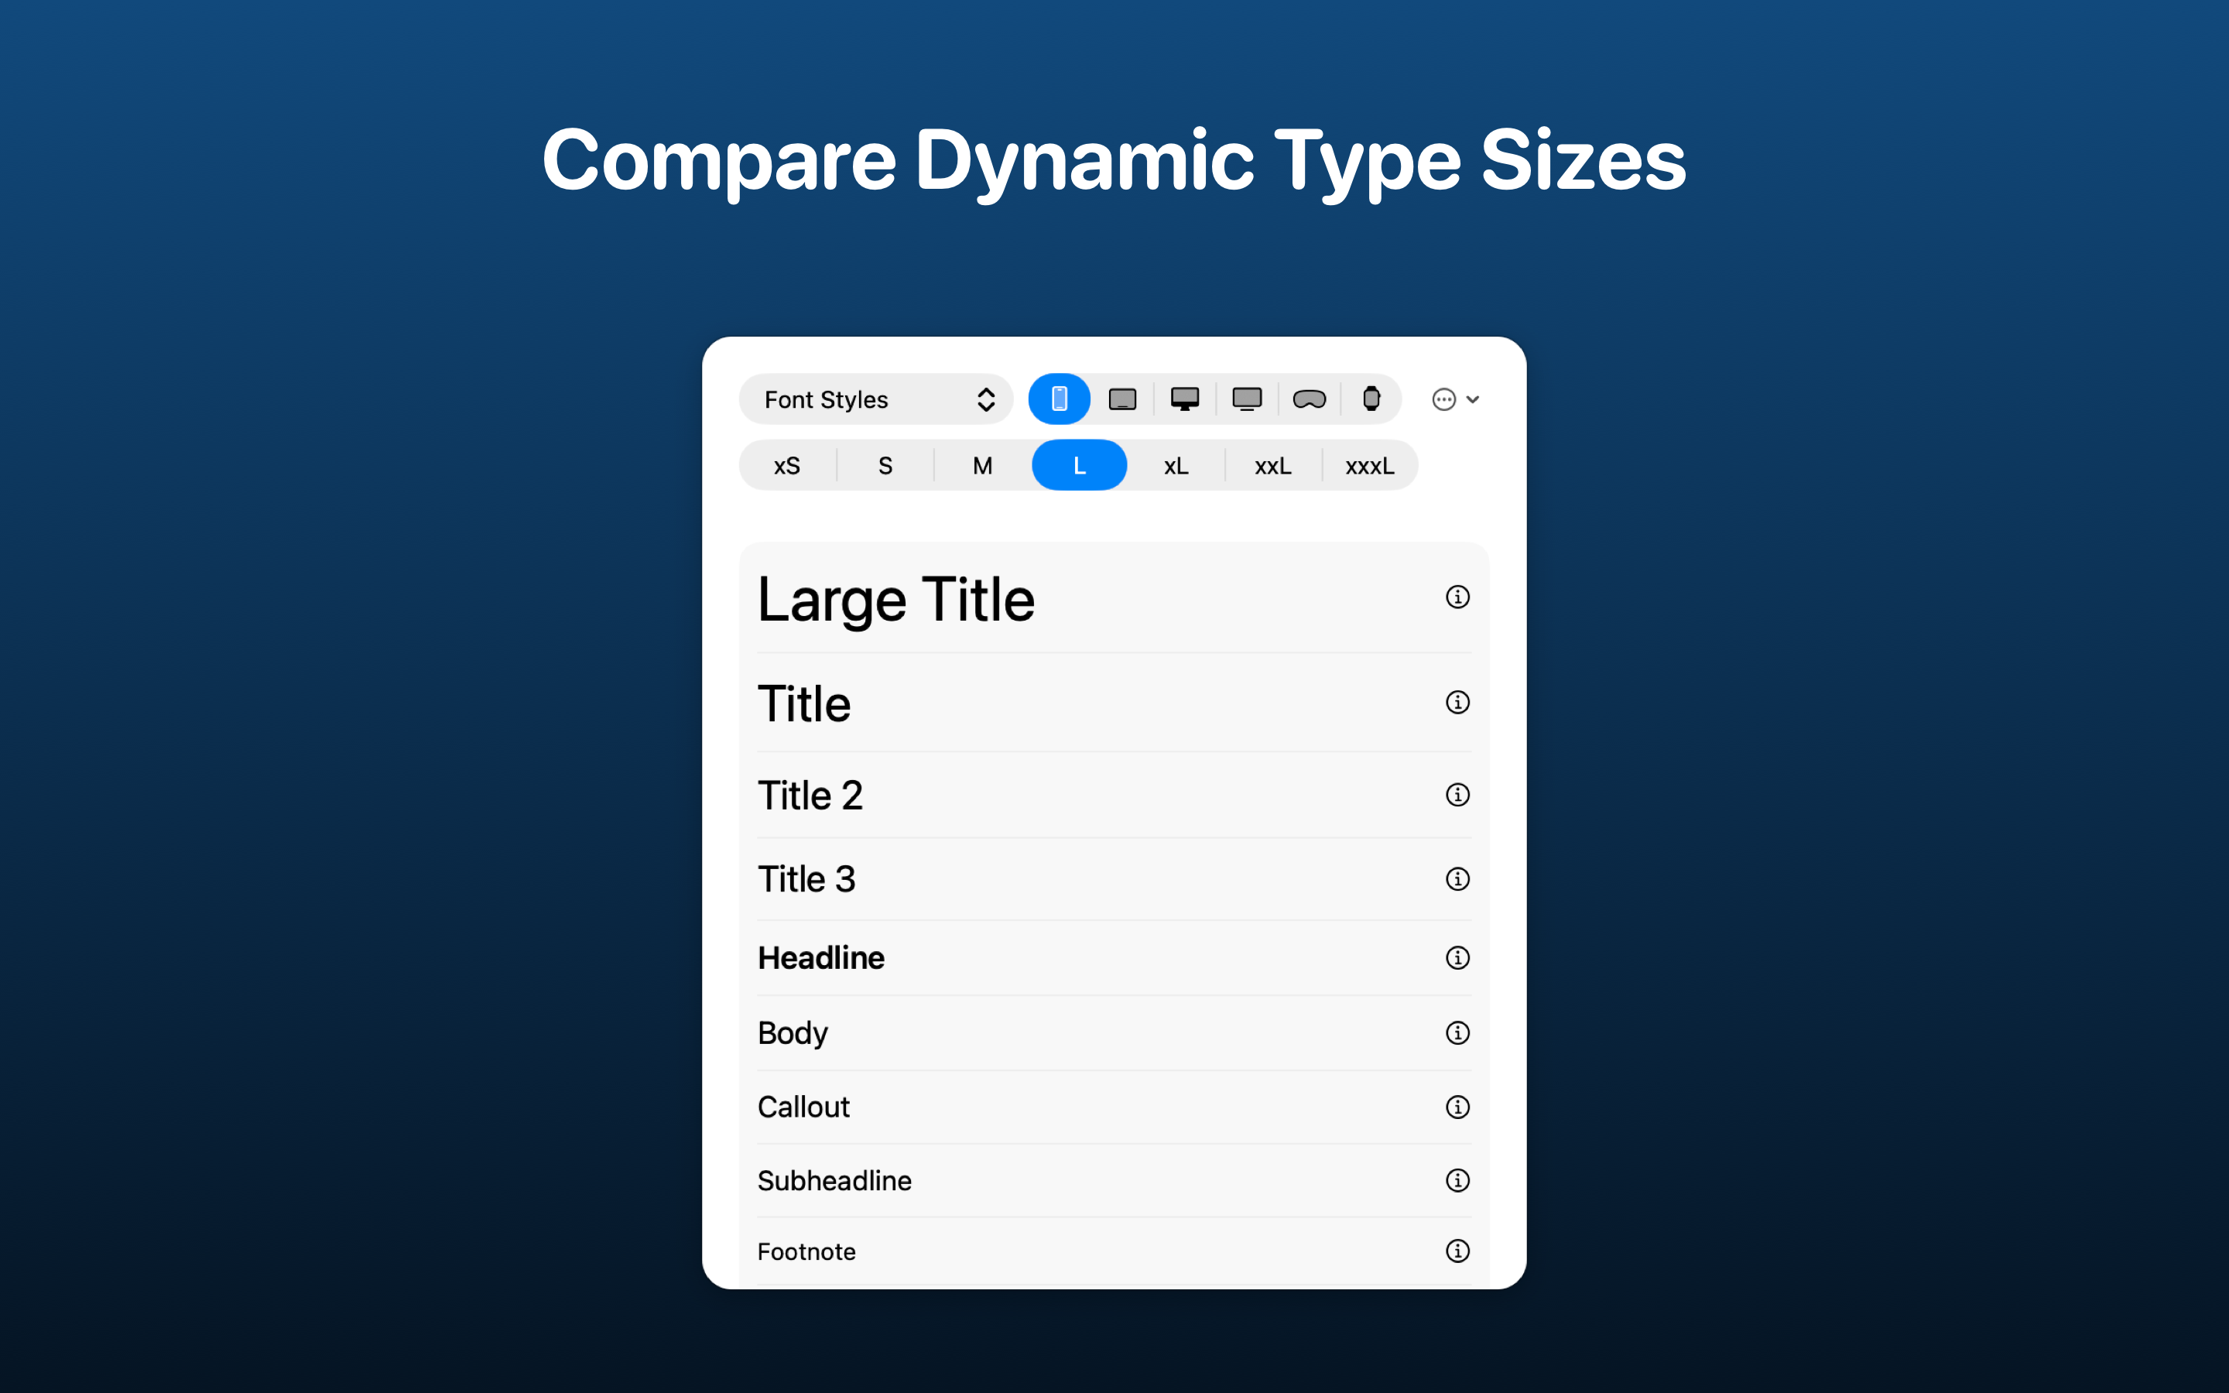Show info for Subheadline style
The height and width of the screenshot is (1393, 2229).
click(x=1457, y=1180)
